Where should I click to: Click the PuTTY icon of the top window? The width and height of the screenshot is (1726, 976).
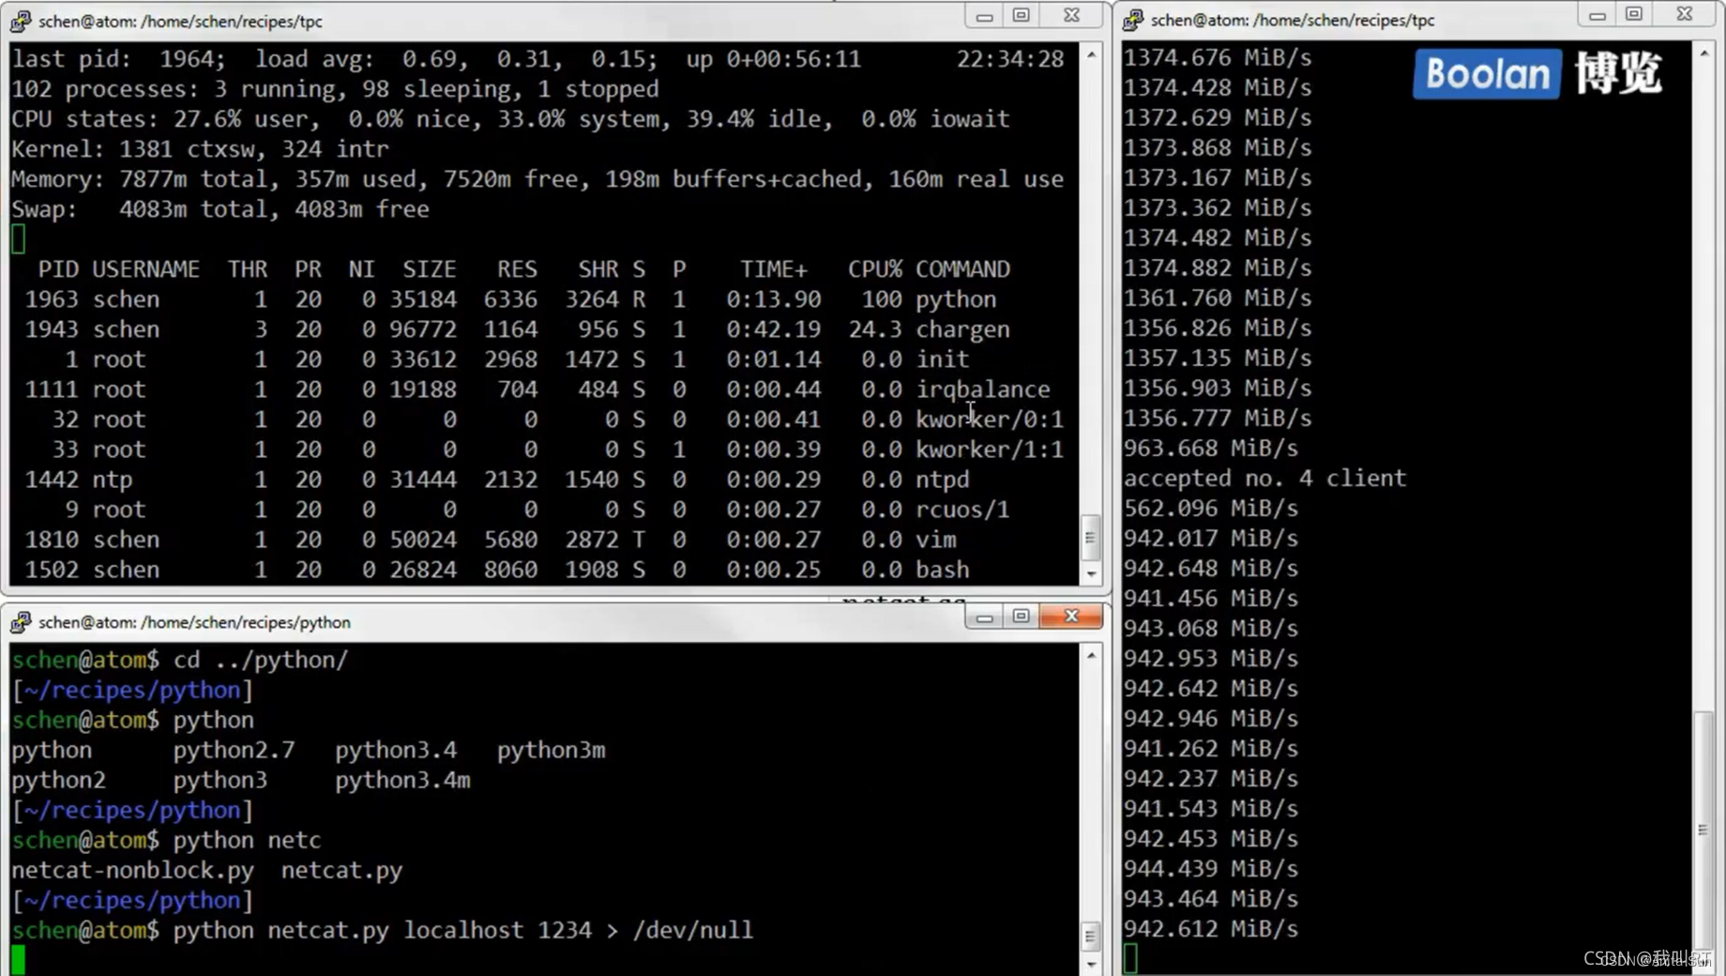click(x=21, y=21)
